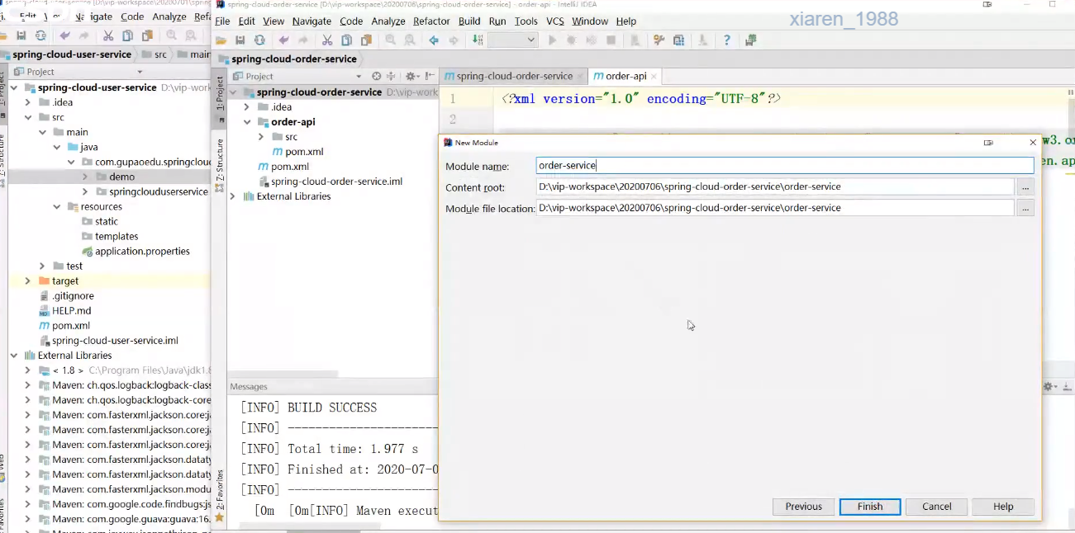Viewport: 1075px width, 533px height.
Task: Click Forward navigation arrow in order-service toolbar
Action: click(454, 40)
